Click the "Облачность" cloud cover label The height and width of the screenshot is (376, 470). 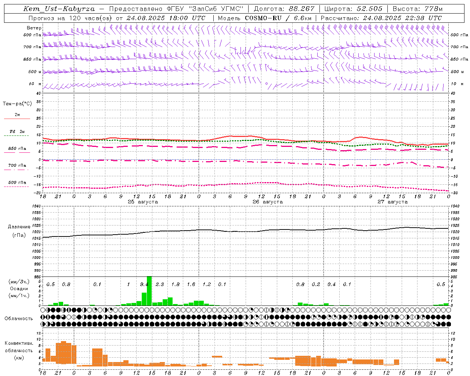pos(19,318)
